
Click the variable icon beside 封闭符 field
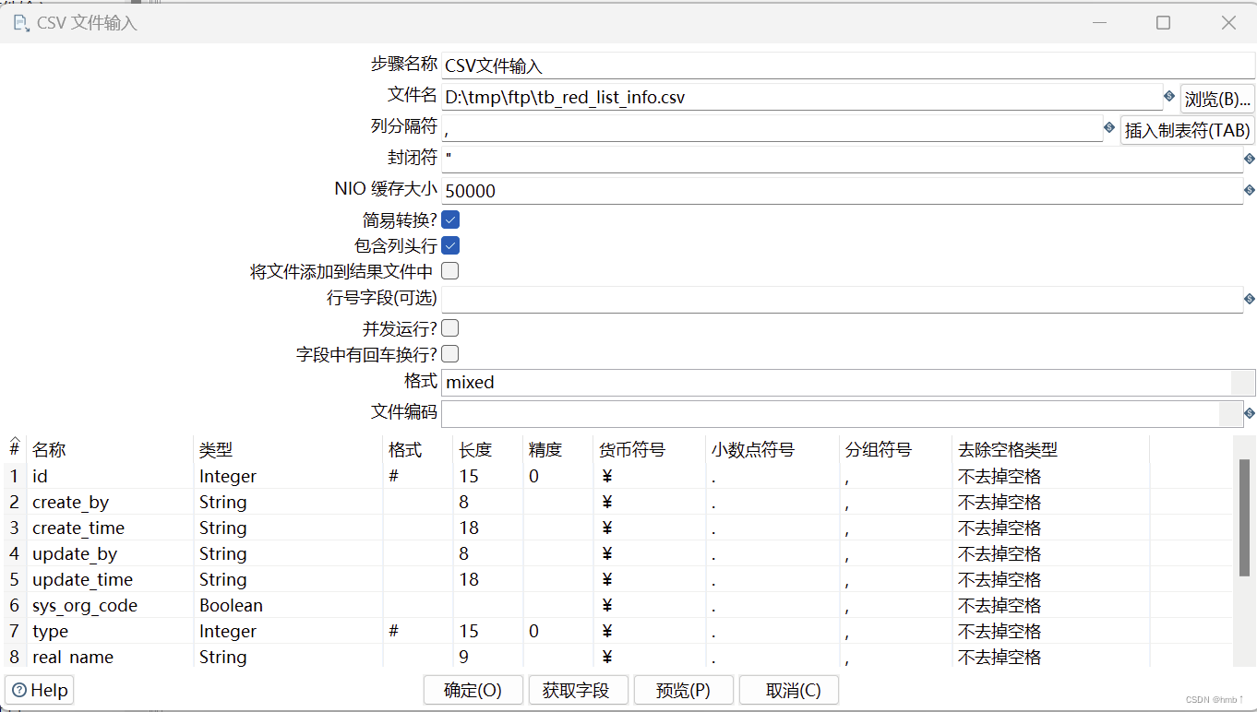click(x=1250, y=159)
